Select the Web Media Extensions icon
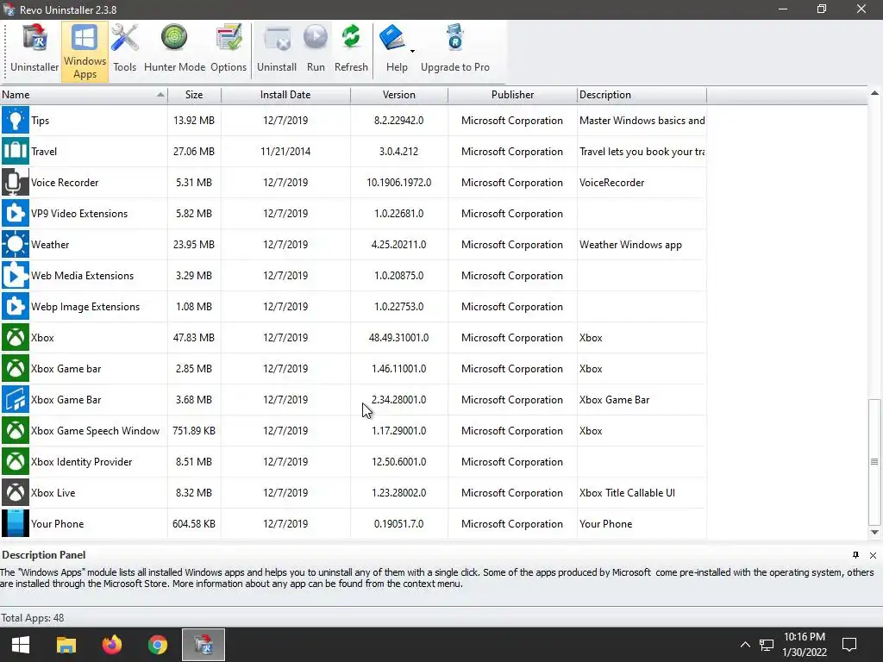This screenshot has width=883, height=662. 16,275
